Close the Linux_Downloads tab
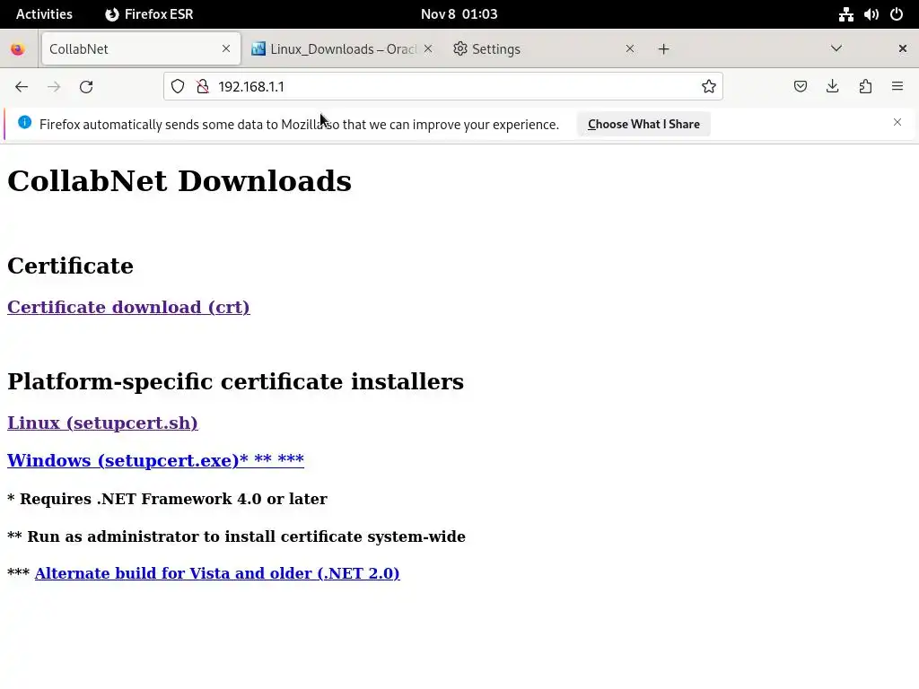This screenshot has width=919, height=689. point(428,48)
